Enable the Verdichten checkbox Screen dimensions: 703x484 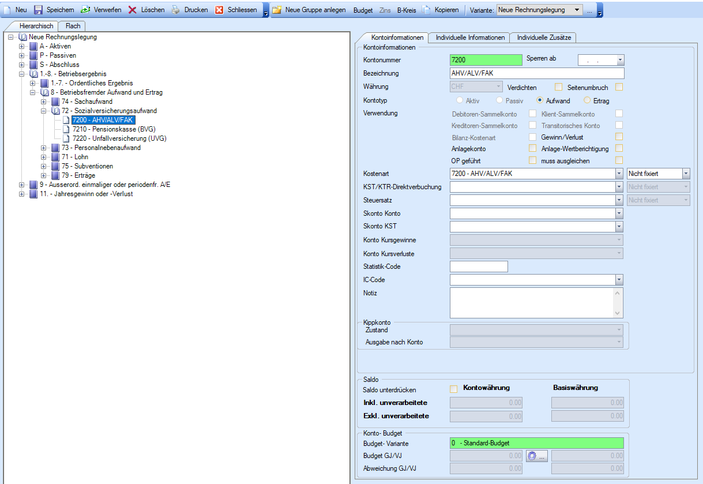[558, 87]
